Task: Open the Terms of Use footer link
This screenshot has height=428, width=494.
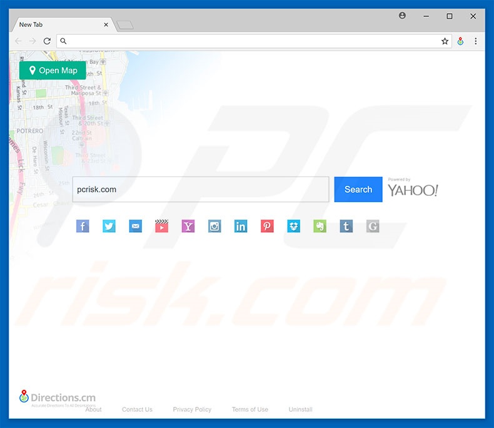Action: (250, 409)
